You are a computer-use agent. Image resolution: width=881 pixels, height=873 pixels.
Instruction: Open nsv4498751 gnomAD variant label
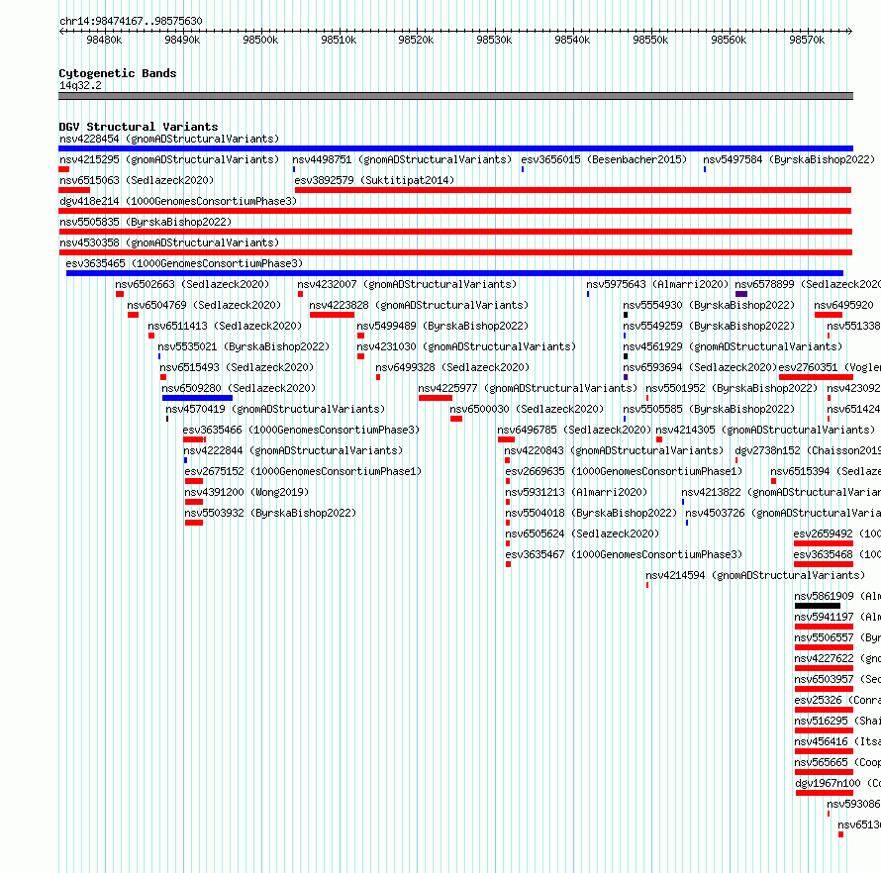tap(402, 159)
